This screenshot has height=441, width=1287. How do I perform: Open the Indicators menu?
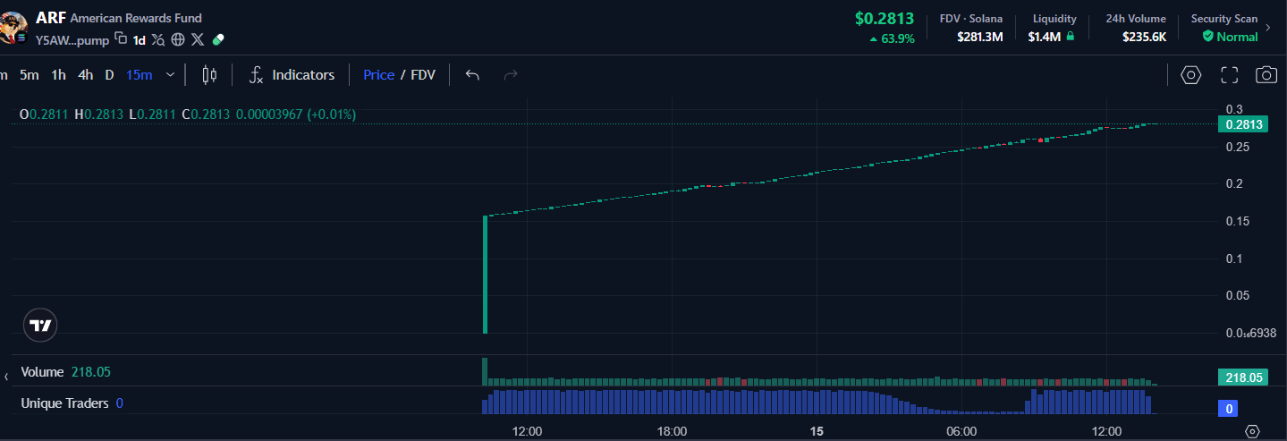(x=292, y=75)
